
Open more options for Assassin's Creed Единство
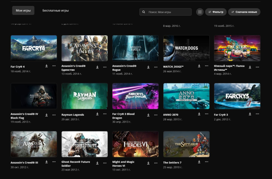pyautogui.click(x=105, y=67)
